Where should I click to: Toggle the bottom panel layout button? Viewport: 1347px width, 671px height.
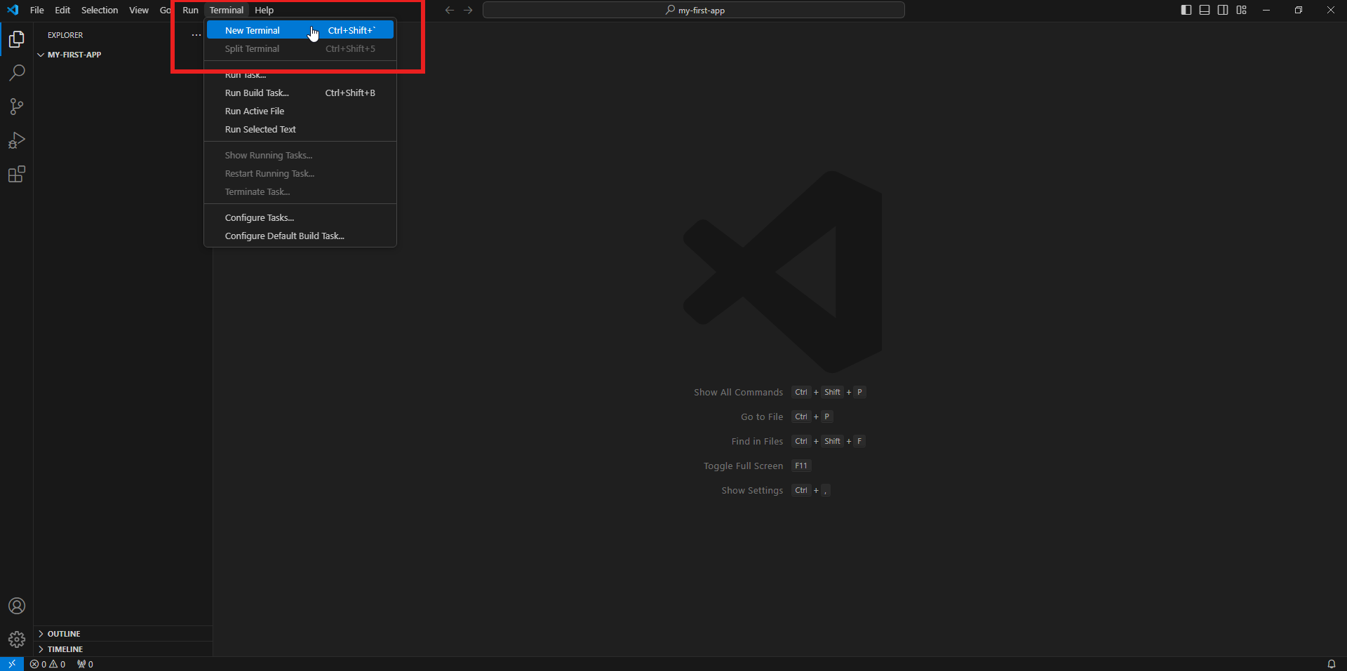[1205, 10]
